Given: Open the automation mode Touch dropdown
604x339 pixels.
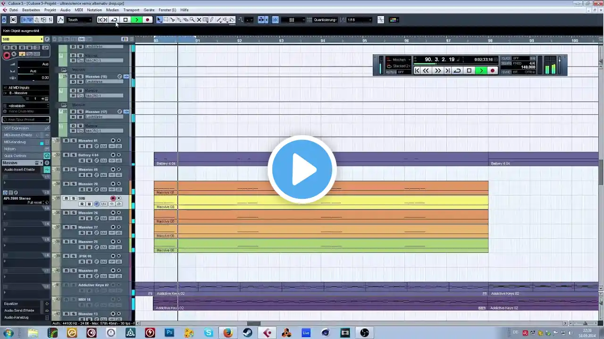Looking at the screenshot, I should pyautogui.click(x=79, y=20).
